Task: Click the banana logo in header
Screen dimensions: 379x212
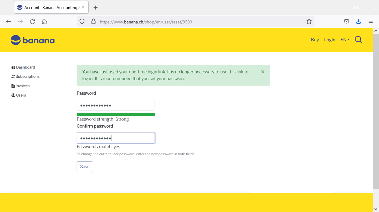Action: pos(32,40)
